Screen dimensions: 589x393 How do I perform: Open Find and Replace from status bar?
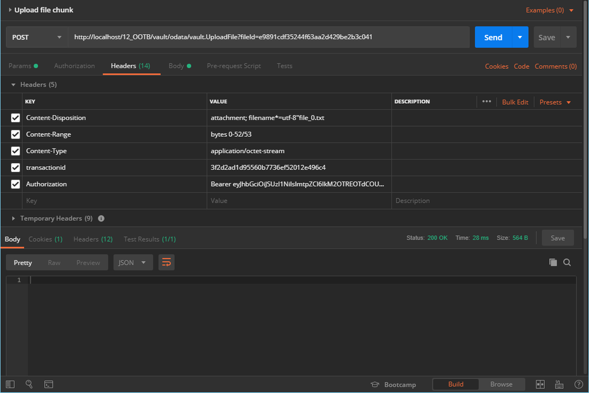(29, 384)
